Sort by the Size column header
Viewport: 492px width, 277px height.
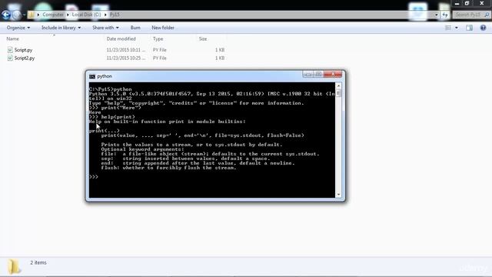[203, 38]
